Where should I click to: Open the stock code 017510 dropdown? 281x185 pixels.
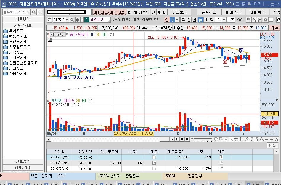(x=67, y=20)
